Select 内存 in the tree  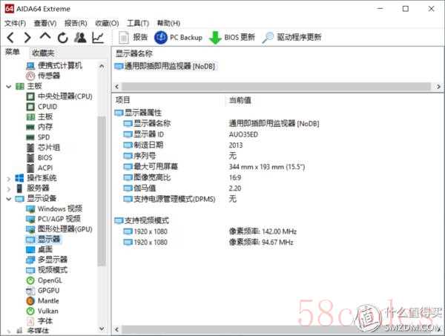click(x=39, y=127)
